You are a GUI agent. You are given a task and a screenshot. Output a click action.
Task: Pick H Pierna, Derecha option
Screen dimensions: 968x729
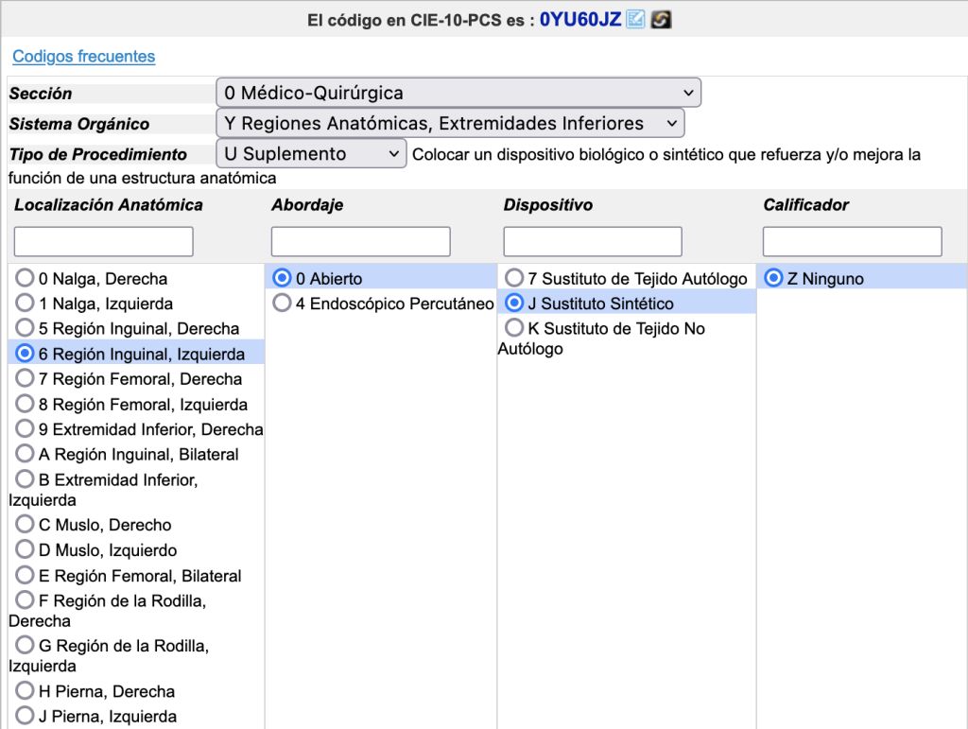26,691
